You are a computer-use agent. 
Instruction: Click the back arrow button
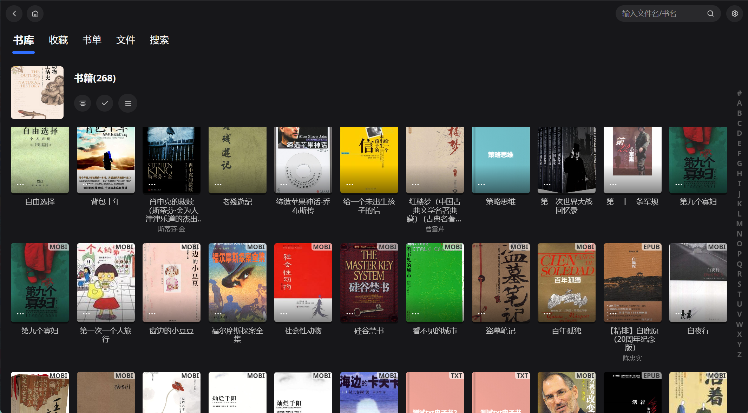14,14
